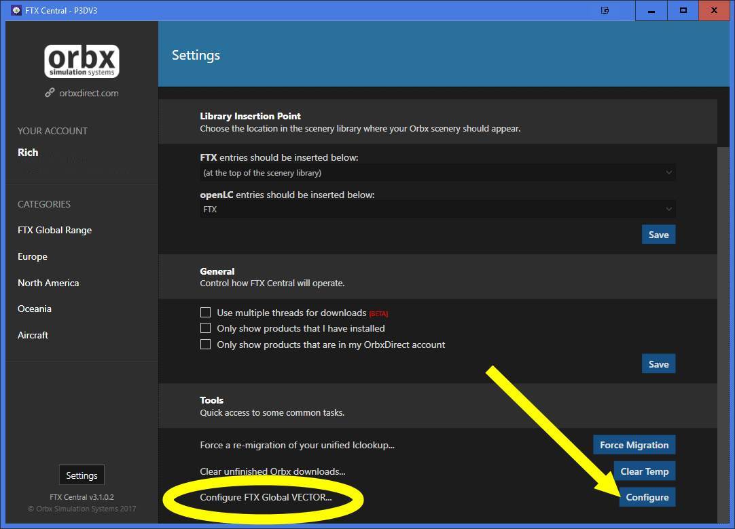Image resolution: width=735 pixels, height=529 pixels.
Task: Go to the North America category
Action: coord(48,283)
